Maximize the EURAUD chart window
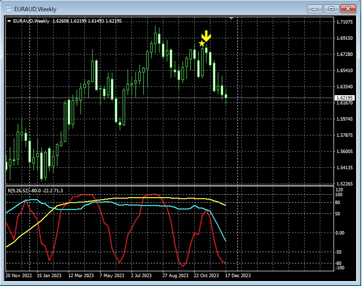The width and height of the screenshot is (362, 286). pyautogui.click(x=332, y=9)
